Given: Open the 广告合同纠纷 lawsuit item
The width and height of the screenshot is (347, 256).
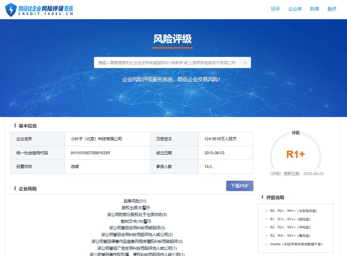Looking at the screenshot, I should [x=137, y=248].
